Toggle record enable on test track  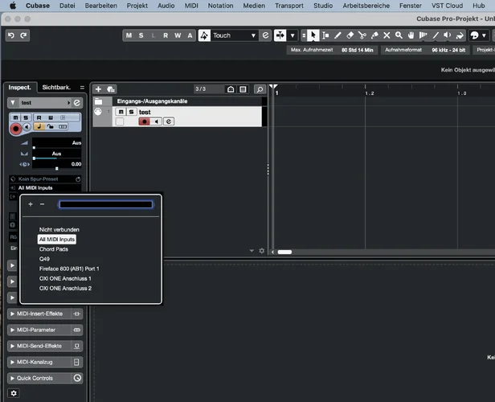pyautogui.click(x=144, y=121)
